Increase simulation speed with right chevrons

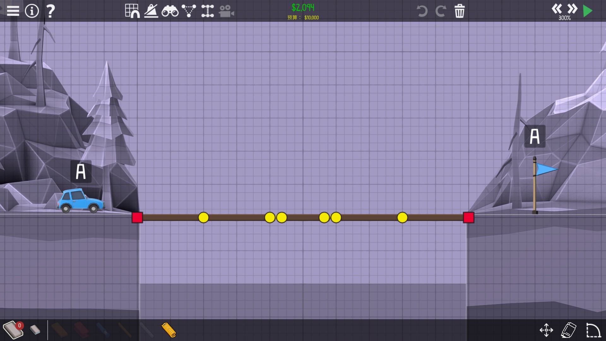[572, 9]
